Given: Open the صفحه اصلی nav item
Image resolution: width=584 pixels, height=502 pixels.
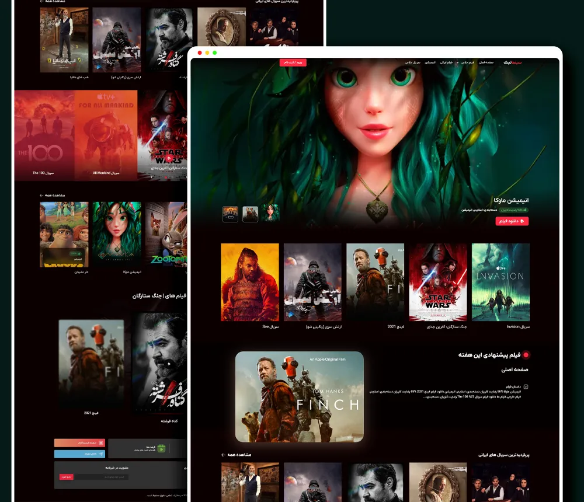Looking at the screenshot, I should (x=486, y=62).
